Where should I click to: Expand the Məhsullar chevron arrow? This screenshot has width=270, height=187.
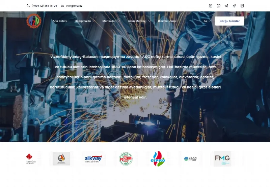click(x=119, y=21)
